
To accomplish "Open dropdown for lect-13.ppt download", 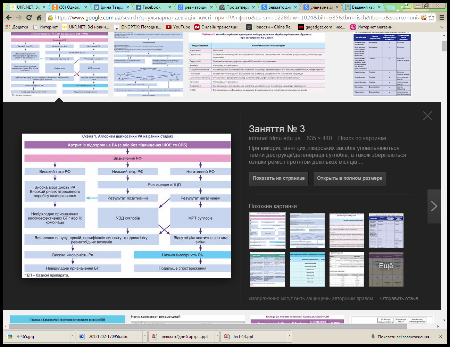I will [x=289, y=336].
